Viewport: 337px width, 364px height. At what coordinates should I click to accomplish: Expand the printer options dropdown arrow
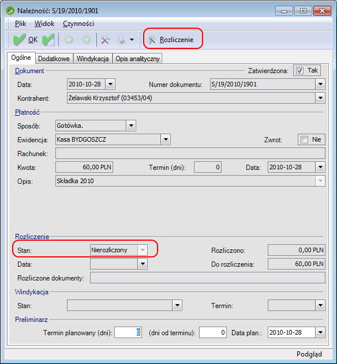click(x=132, y=40)
